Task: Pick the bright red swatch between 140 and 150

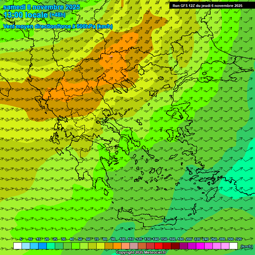Action: point(159,246)
